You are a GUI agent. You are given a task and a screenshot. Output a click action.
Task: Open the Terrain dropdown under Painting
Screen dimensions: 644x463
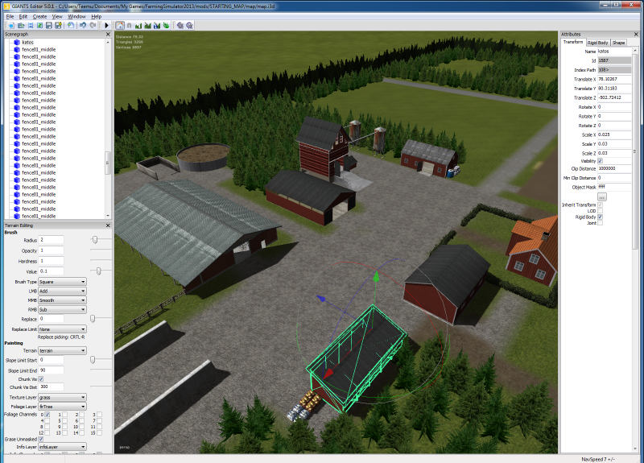(62, 350)
